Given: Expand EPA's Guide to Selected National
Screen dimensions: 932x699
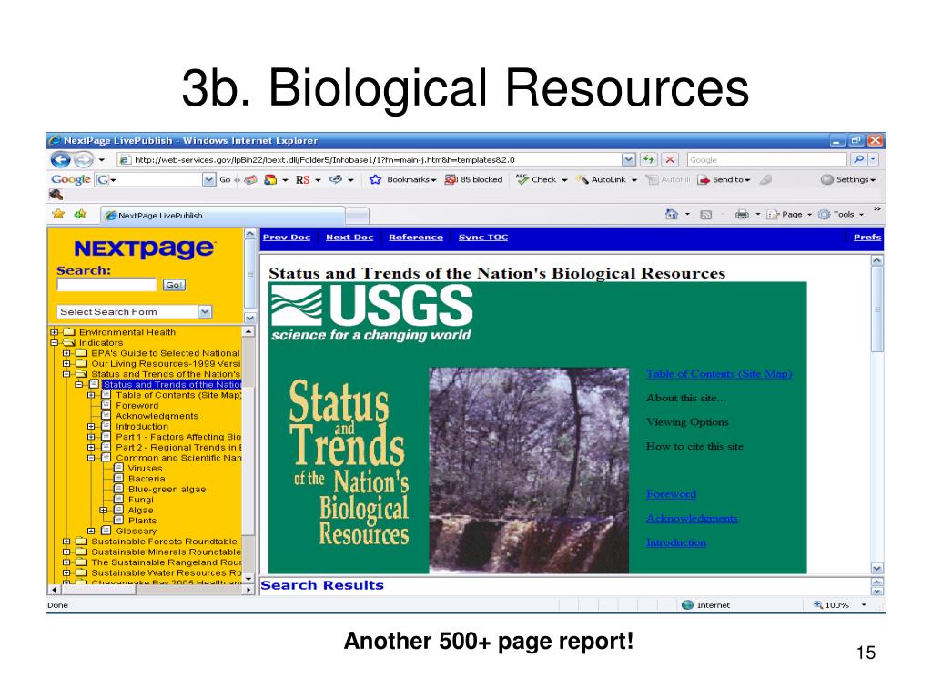Looking at the screenshot, I should 66,353.
